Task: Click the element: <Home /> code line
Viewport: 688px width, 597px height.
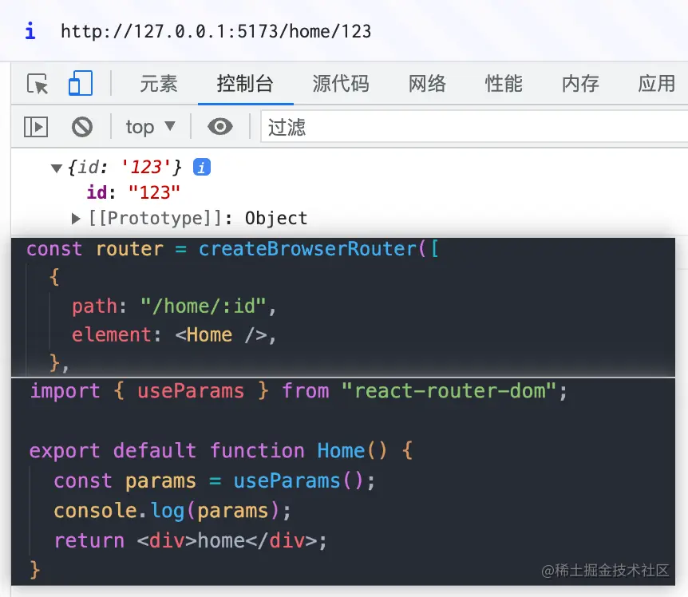Action: [x=174, y=335]
